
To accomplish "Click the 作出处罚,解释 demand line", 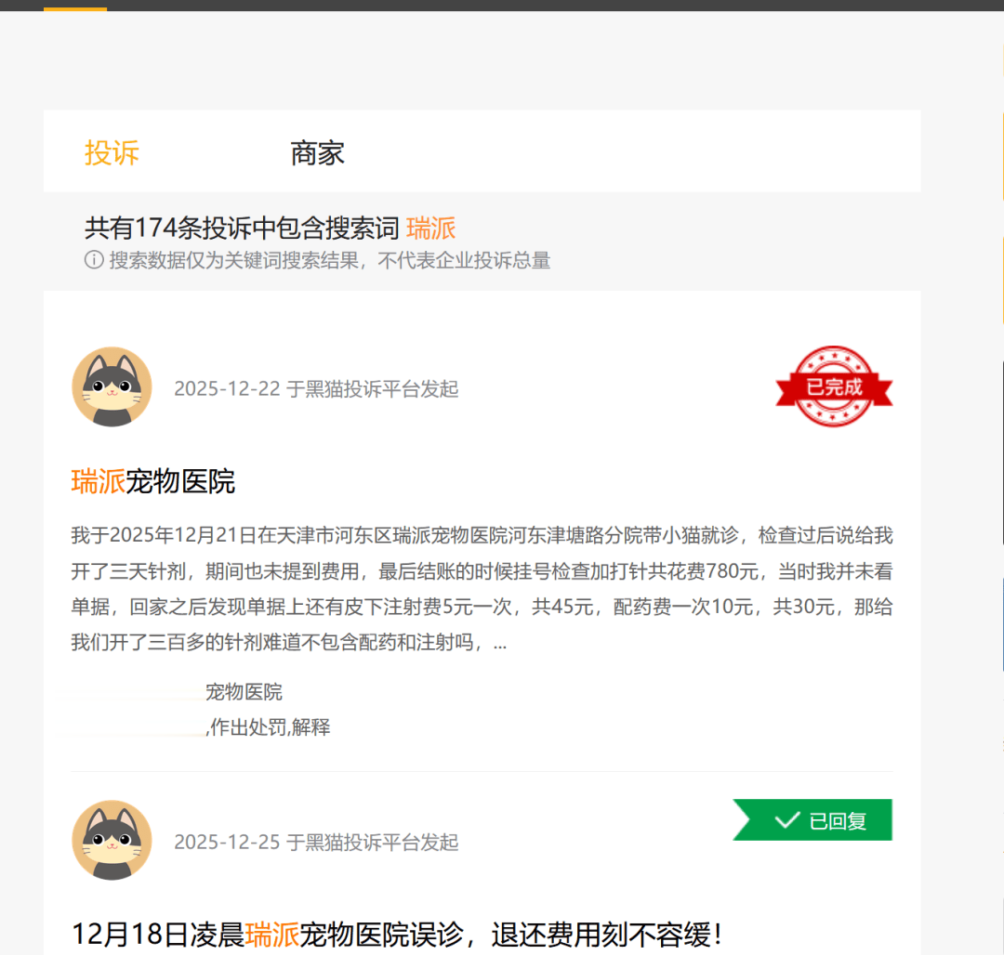I will [269, 726].
